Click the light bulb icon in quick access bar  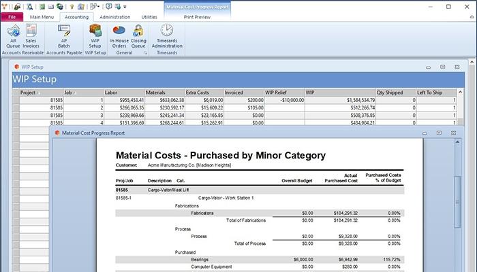[x=72, y=7]
